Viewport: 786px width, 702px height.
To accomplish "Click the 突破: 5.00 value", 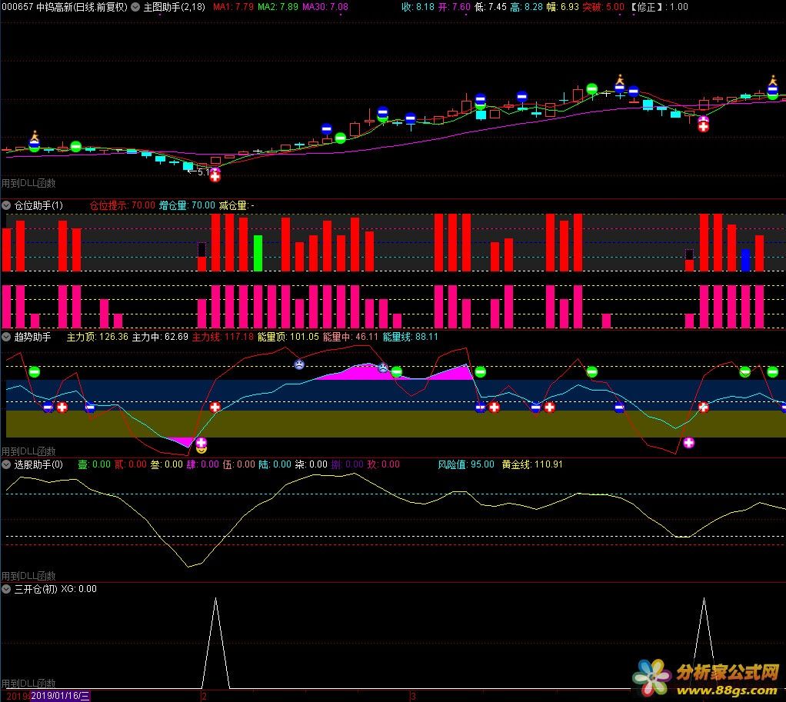I will [x=604, y=7].
